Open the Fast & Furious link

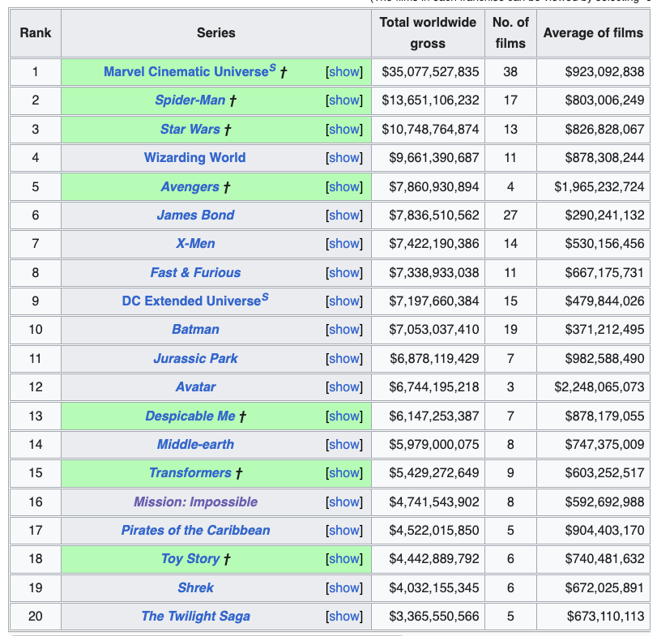pyautogui.click(x=196, y=273)
